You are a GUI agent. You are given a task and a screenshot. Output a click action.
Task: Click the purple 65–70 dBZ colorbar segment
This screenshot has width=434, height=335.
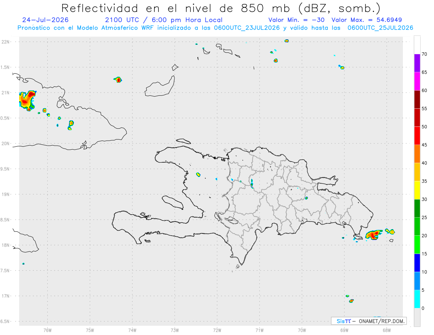pyautogui.click(x=417, y=63)
